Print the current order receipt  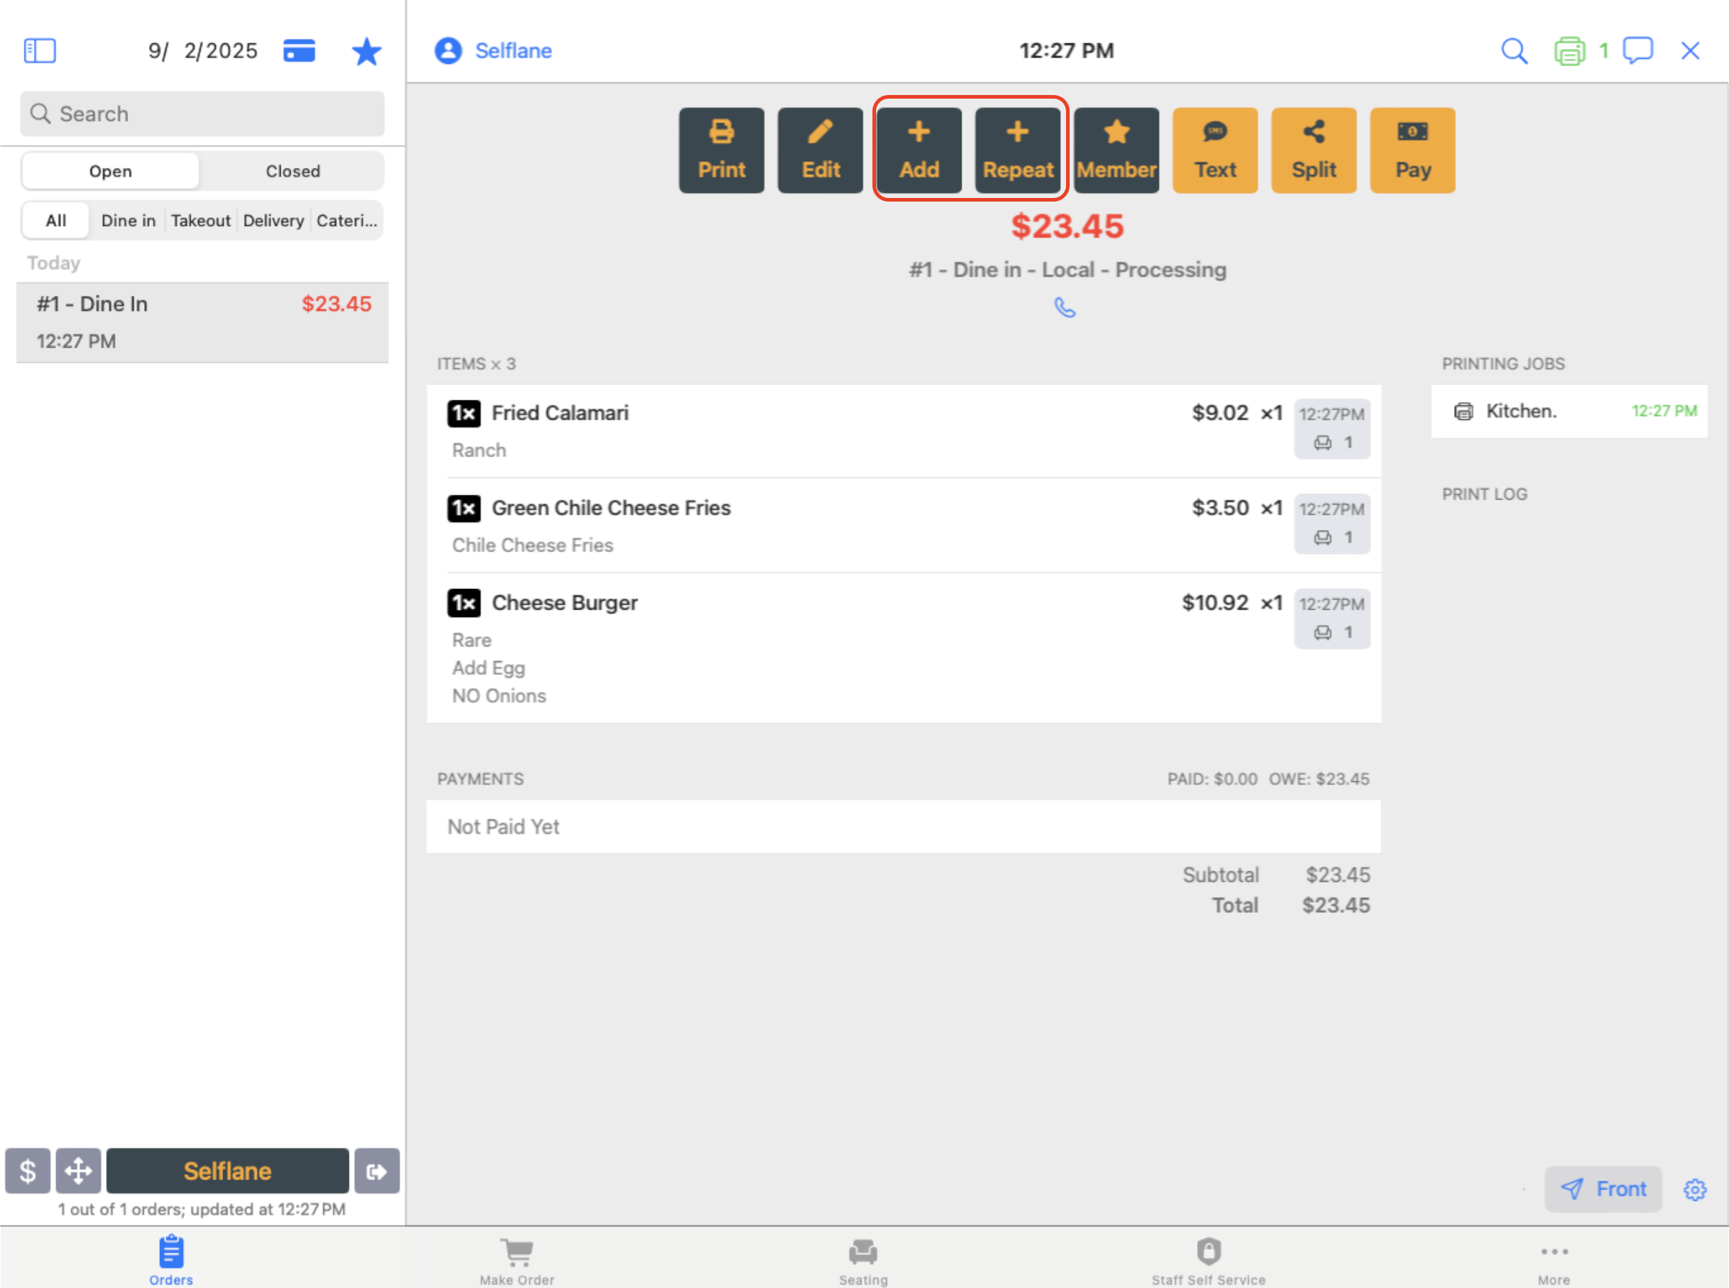[721, 150]
